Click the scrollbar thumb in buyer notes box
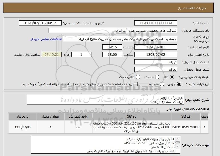Screen dimensions: 220x156 coord(178,142)
